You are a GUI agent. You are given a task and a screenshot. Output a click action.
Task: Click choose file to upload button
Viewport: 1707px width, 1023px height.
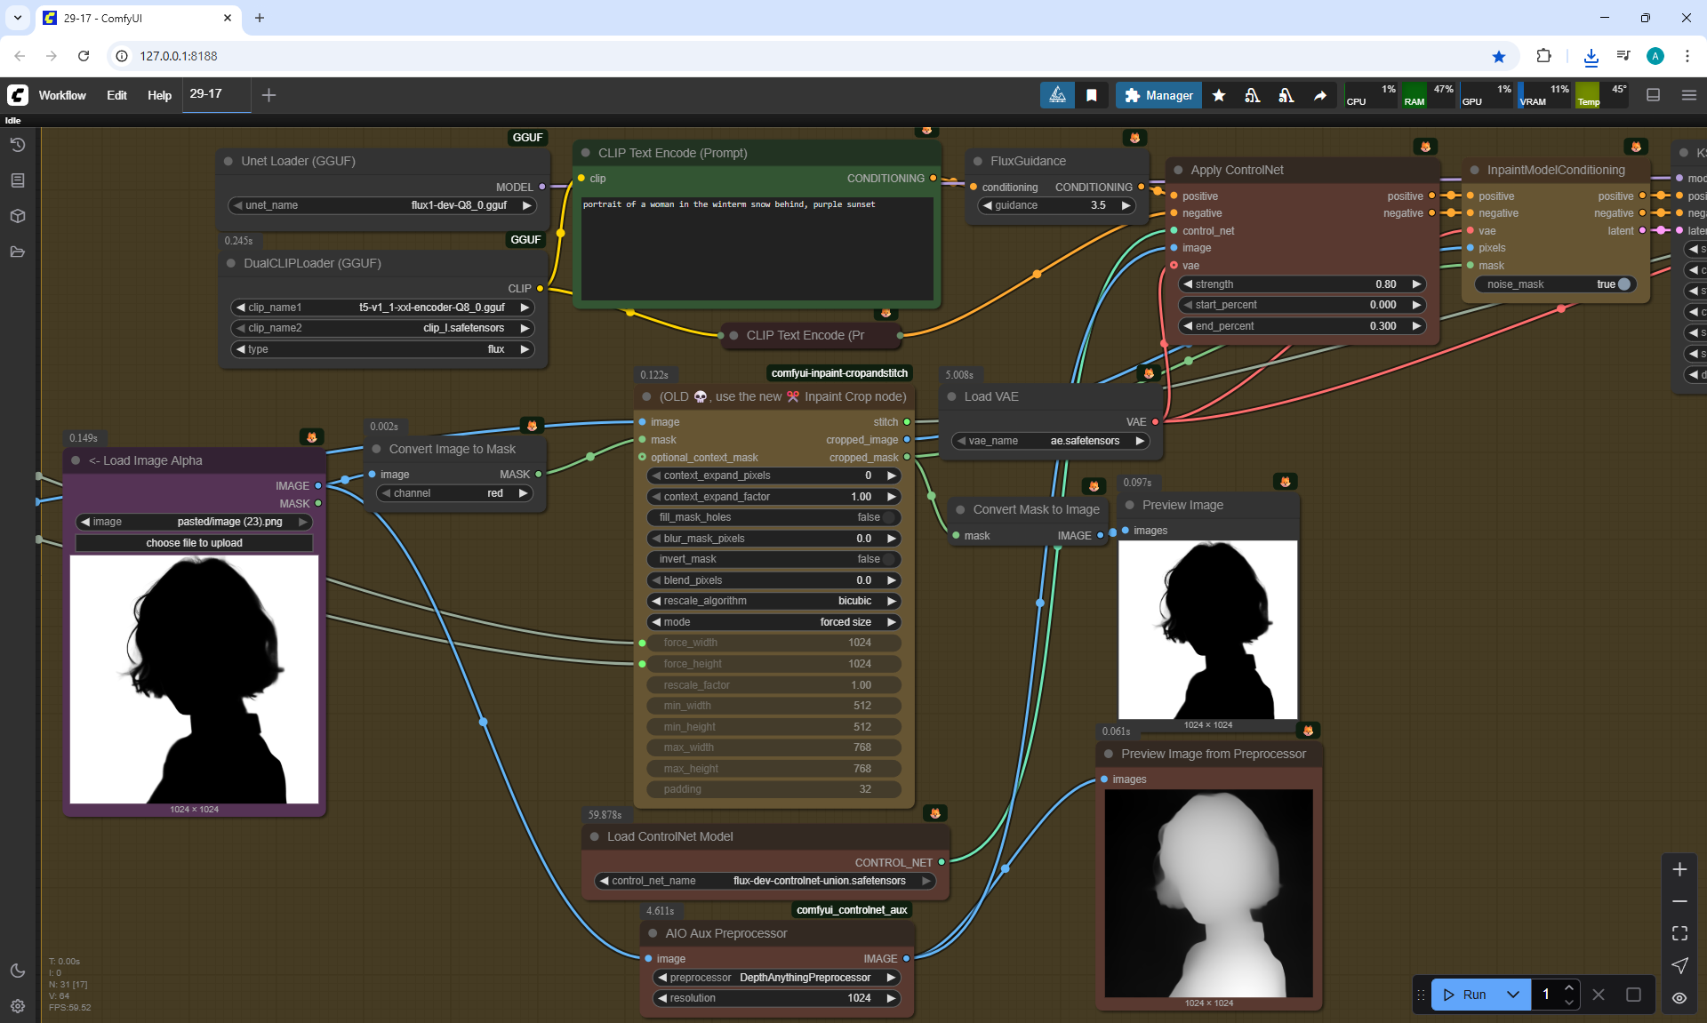tap(194, 543)
